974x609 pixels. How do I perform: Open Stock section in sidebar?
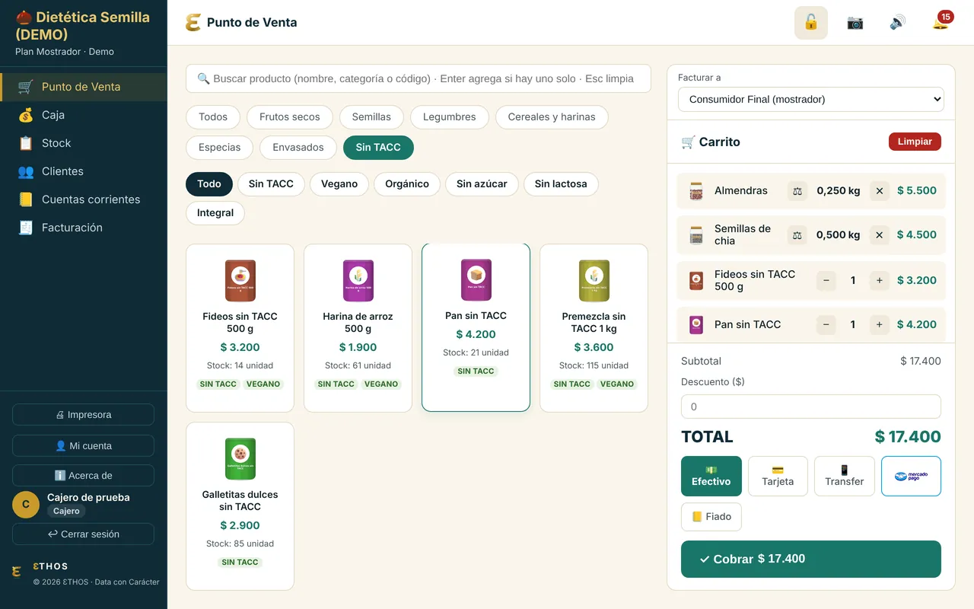click(84, 143)
